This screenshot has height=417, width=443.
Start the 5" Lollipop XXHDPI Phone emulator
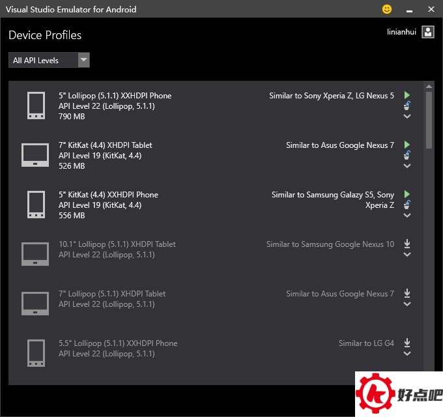point(407,95)
